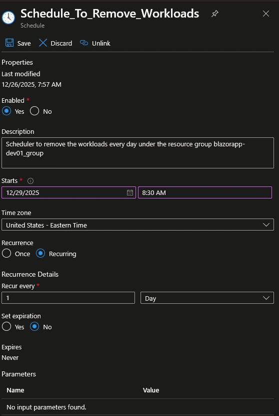Viewport: 279px width, 416px height.
Task: Select Recurring recurrence option
Action: 40,254
